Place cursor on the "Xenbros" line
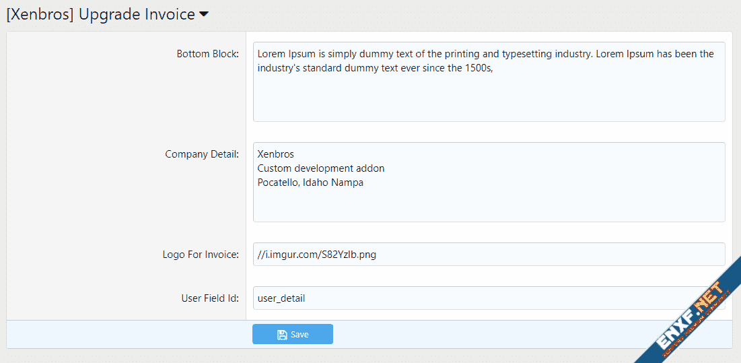 [276, 154]
